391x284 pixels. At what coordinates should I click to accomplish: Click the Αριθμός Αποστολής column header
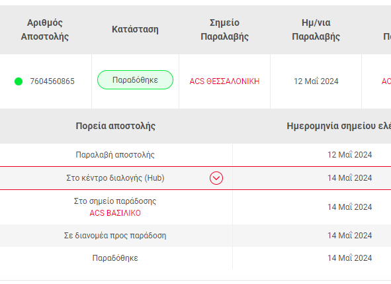coord(45,30)
